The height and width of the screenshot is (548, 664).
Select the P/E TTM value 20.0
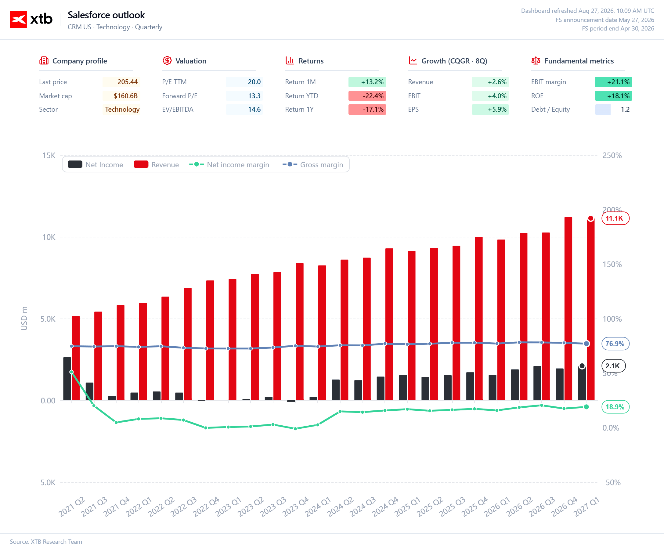pos(254,82)
